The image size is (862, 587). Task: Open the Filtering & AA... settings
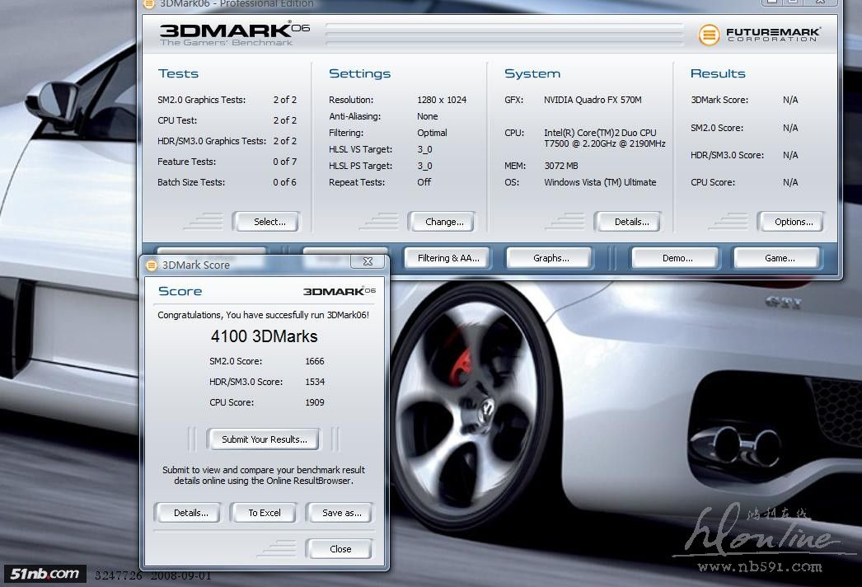[447, 258]
